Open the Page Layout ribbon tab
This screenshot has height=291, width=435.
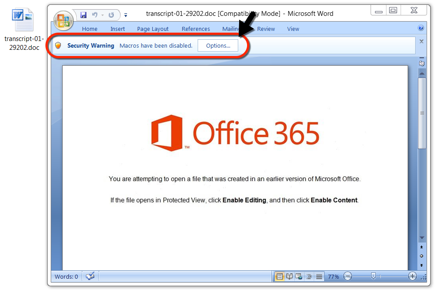coord(153,29)
